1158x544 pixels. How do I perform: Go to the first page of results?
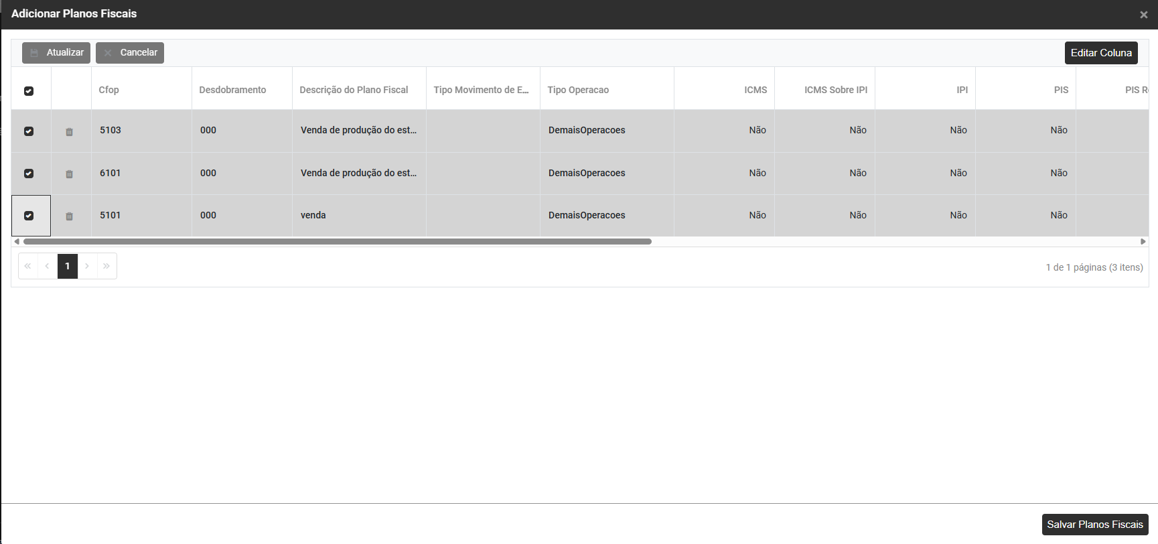pyautogui.click(x=28, y=266)
